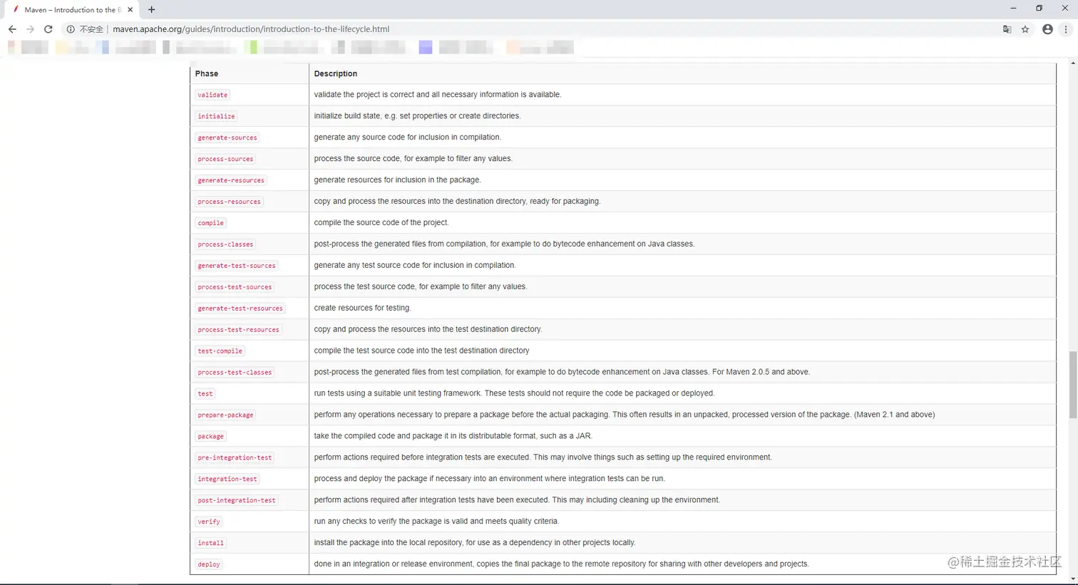The width and height of the screenshot is (1078, 585).
Task: Click description 'run any checks to verify'
Action: pos(436,522)
